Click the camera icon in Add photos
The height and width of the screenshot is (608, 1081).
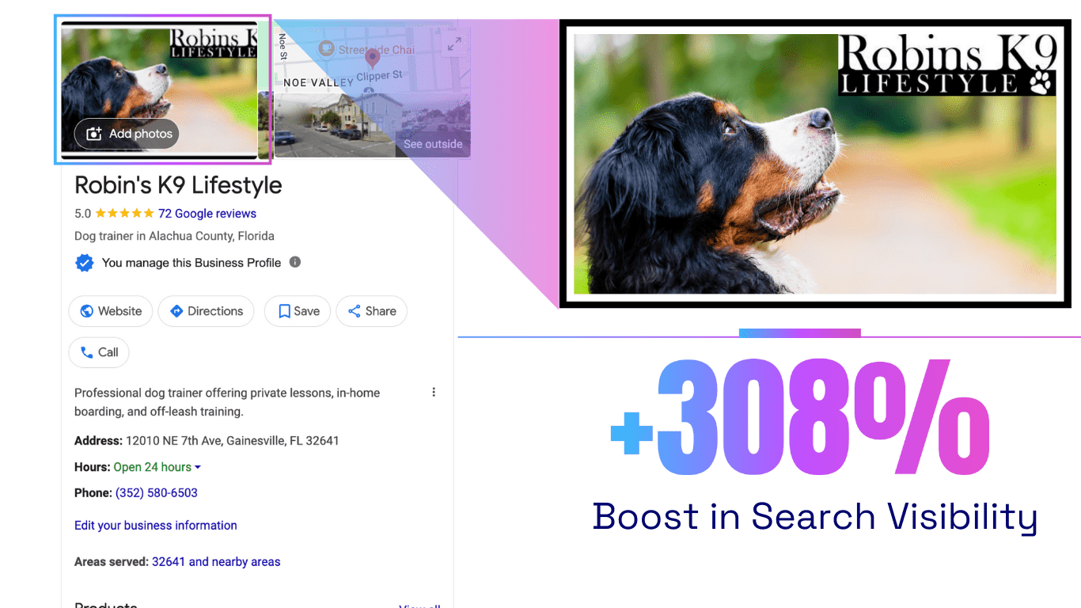point(94,134)
